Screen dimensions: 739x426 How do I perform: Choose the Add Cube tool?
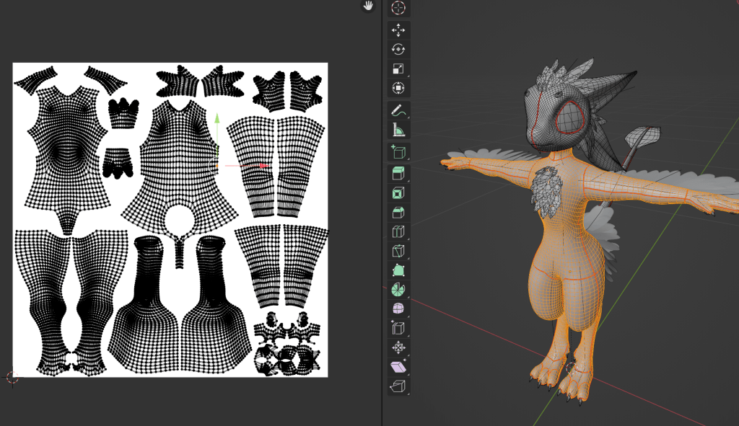[398, 151]
